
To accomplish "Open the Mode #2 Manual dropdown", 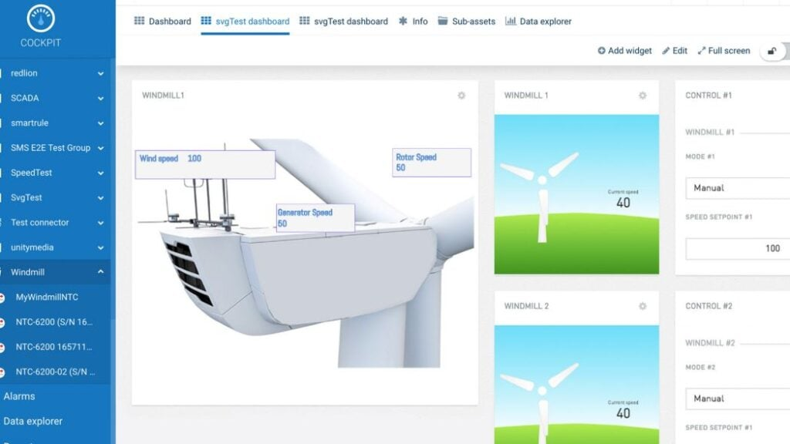I will click(x=735, y=399).
